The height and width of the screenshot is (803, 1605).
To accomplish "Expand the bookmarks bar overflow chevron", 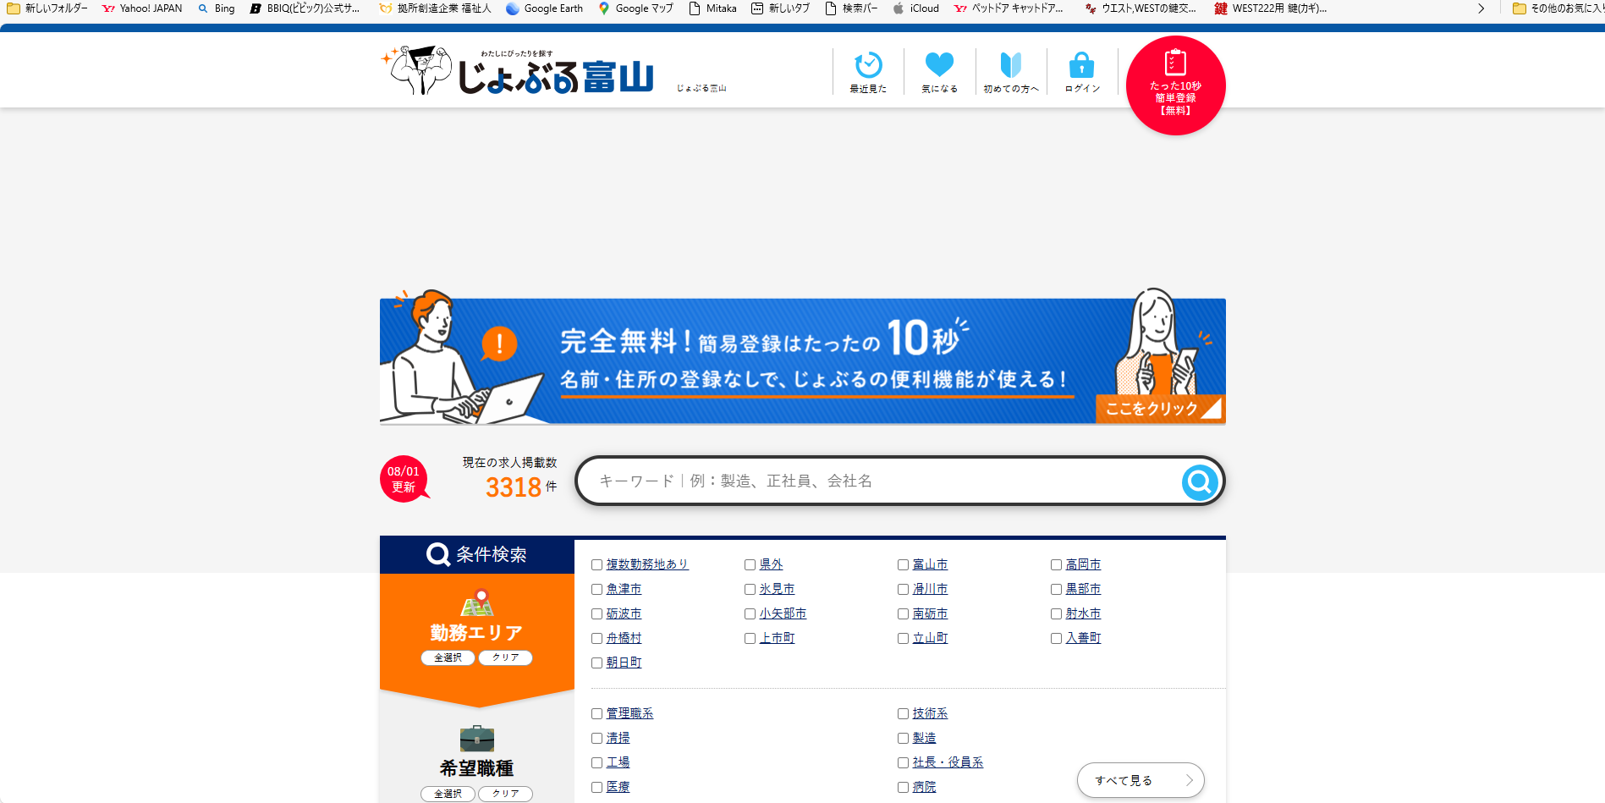I will point(1481,8).
